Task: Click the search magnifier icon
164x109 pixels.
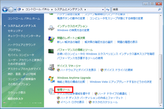Action: pos(159,9)
